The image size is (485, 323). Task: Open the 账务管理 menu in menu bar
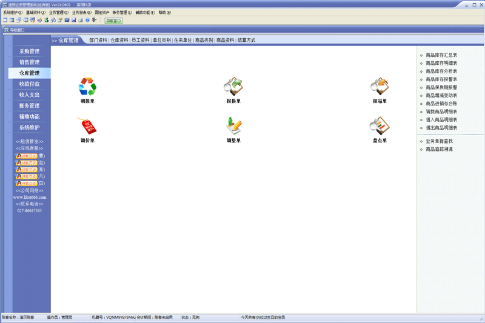coord(122,13)
